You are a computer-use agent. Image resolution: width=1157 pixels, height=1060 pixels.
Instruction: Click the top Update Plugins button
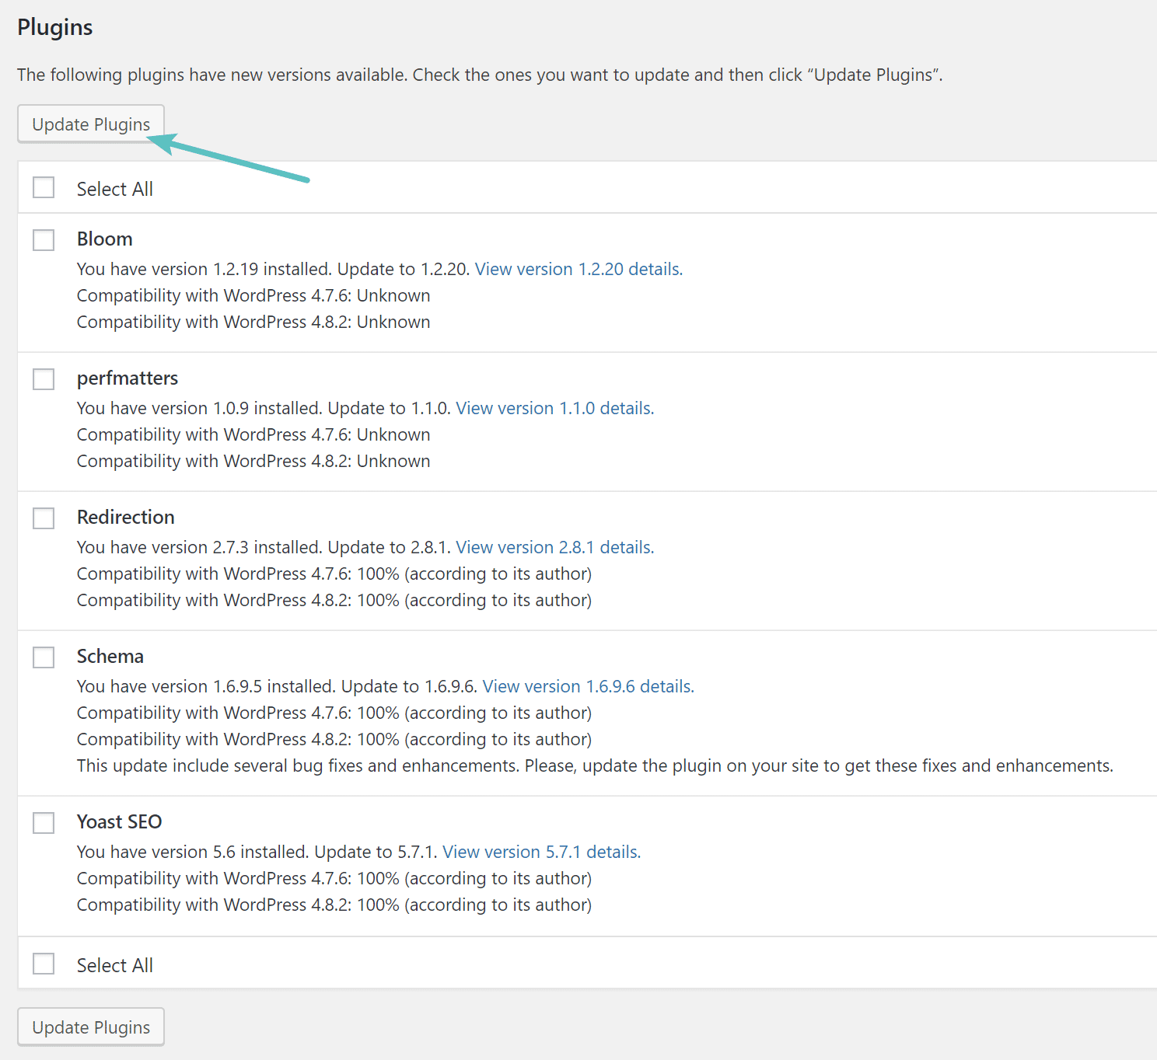(x=90, y=124)
